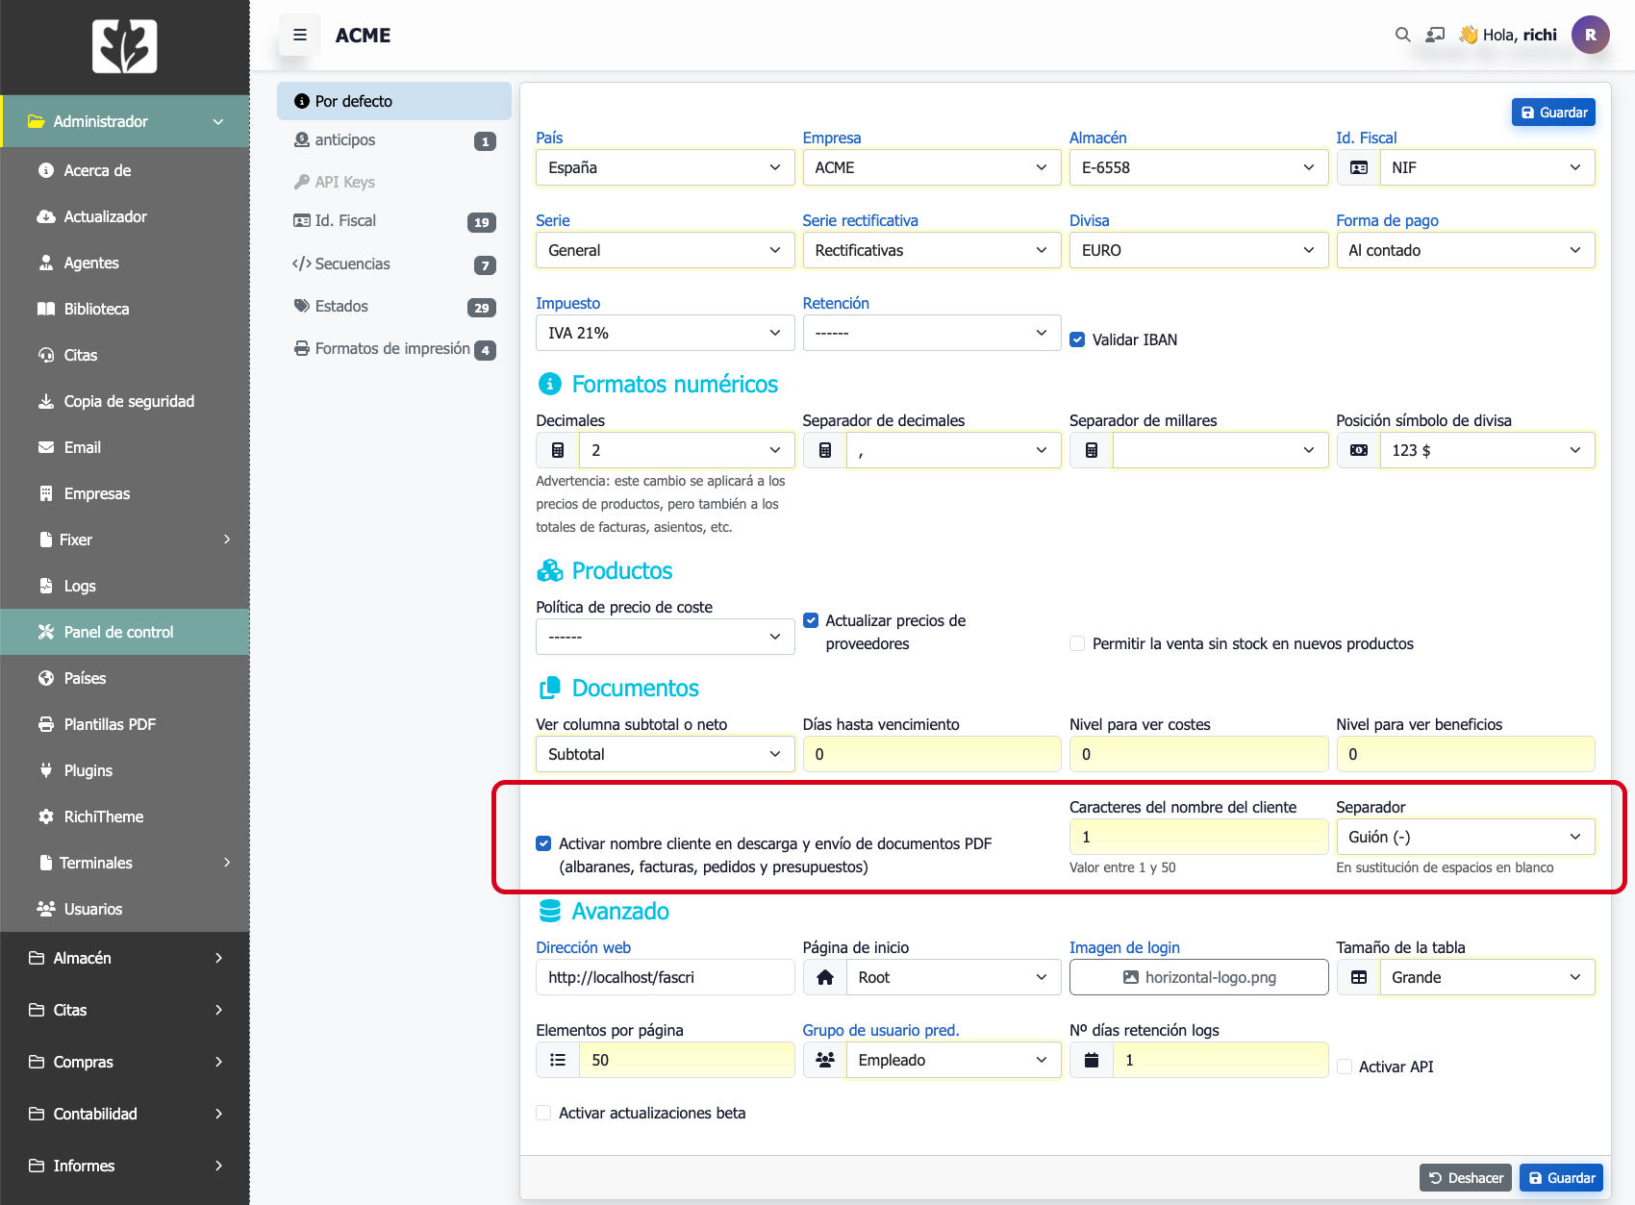Click the Formatos numéricos info icon
The width and height of the screenshot is (1635, 1205).
pos(549,385)
